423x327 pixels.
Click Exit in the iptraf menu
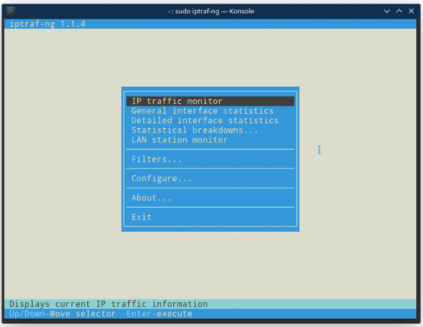pos(141,217)
